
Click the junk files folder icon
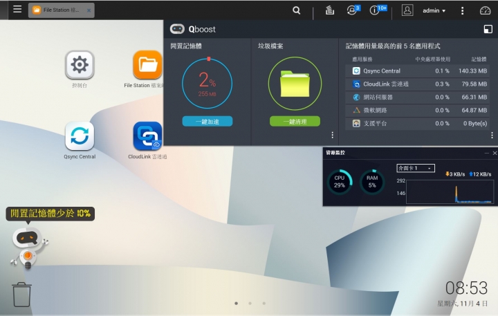pyautogui.click(x=295, y=84)
